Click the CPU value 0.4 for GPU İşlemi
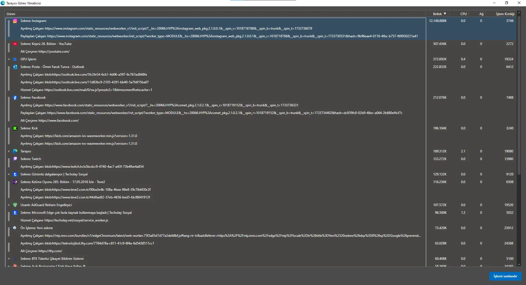The height and width of the screenshot is (285, 526). pos(463,59)
